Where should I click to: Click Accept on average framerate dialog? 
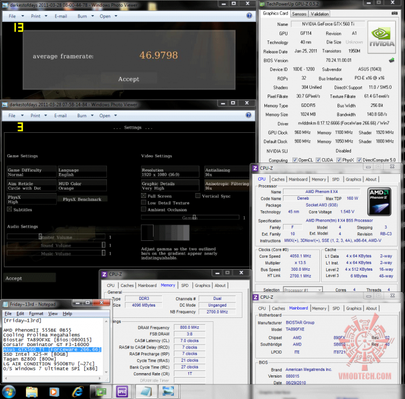(x=129, y=79)
